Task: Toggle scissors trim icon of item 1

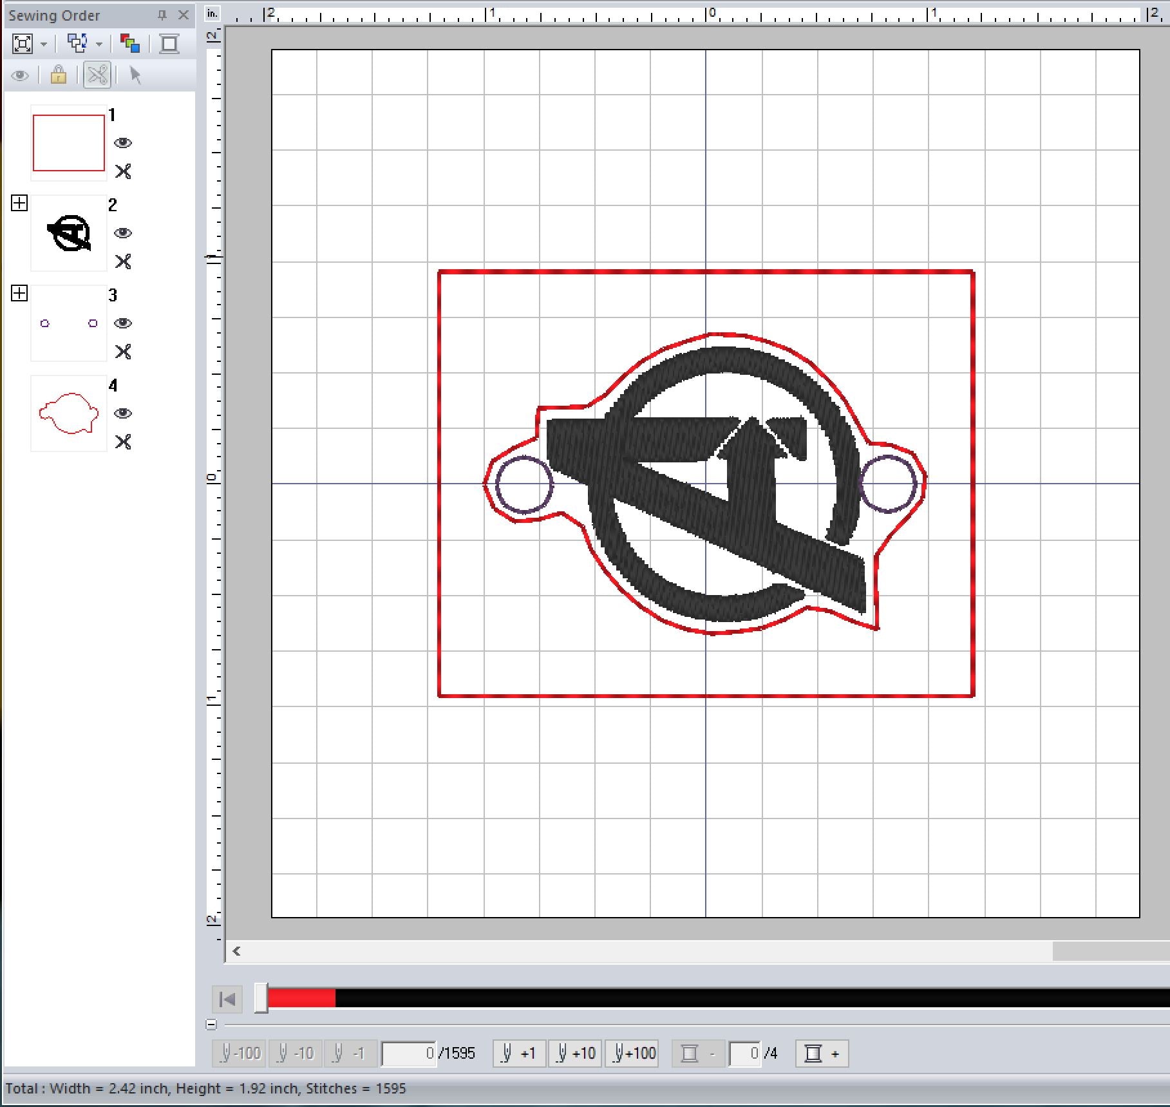Action: click(x=123, y=171)
